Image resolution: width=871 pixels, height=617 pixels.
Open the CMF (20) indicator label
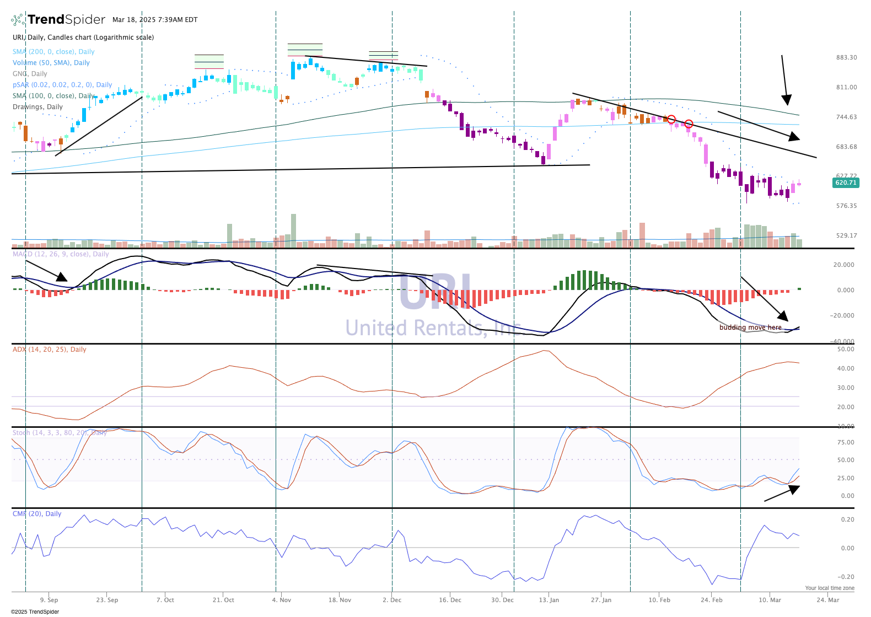[x=37, y=514]
